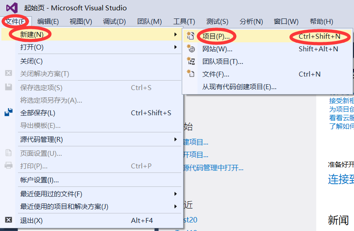Open the 工具(T) menu
354x231 pixels.
pos(184,22)
